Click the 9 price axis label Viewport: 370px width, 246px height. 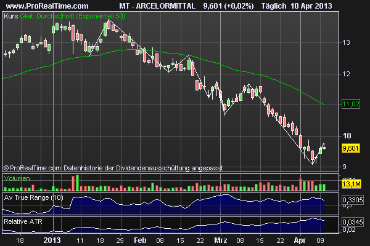pyautogui.click(x=344, y=167)
